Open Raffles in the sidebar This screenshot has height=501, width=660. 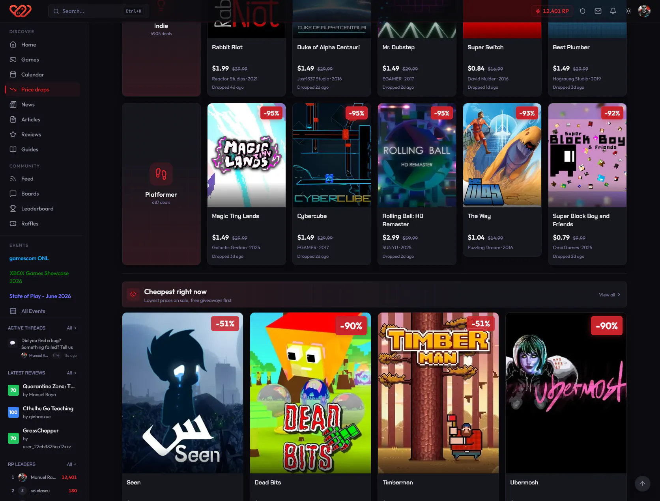[43, 223]
